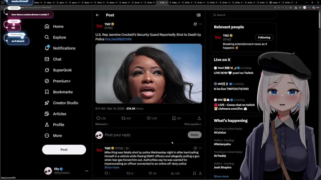Go back using the arrow next to Post
Screen dimensions: 321x180
tap(97, 15)
